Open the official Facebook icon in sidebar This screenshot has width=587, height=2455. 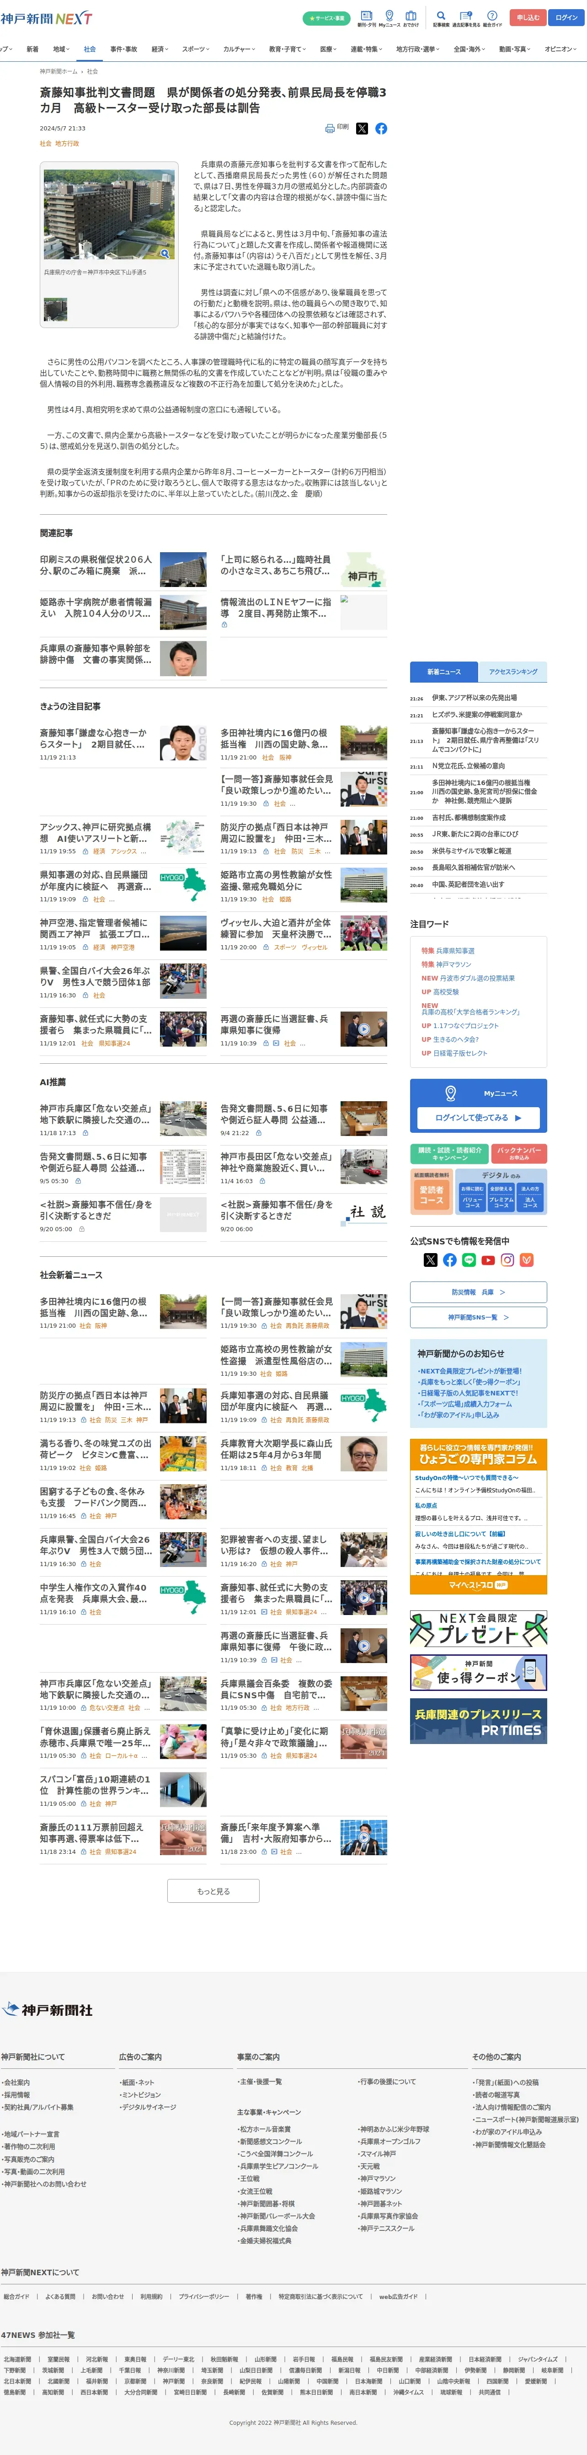pyautogui.click(x=449, y=1260)
